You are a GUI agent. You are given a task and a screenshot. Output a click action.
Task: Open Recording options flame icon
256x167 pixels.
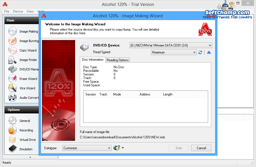tap(13, 130)
